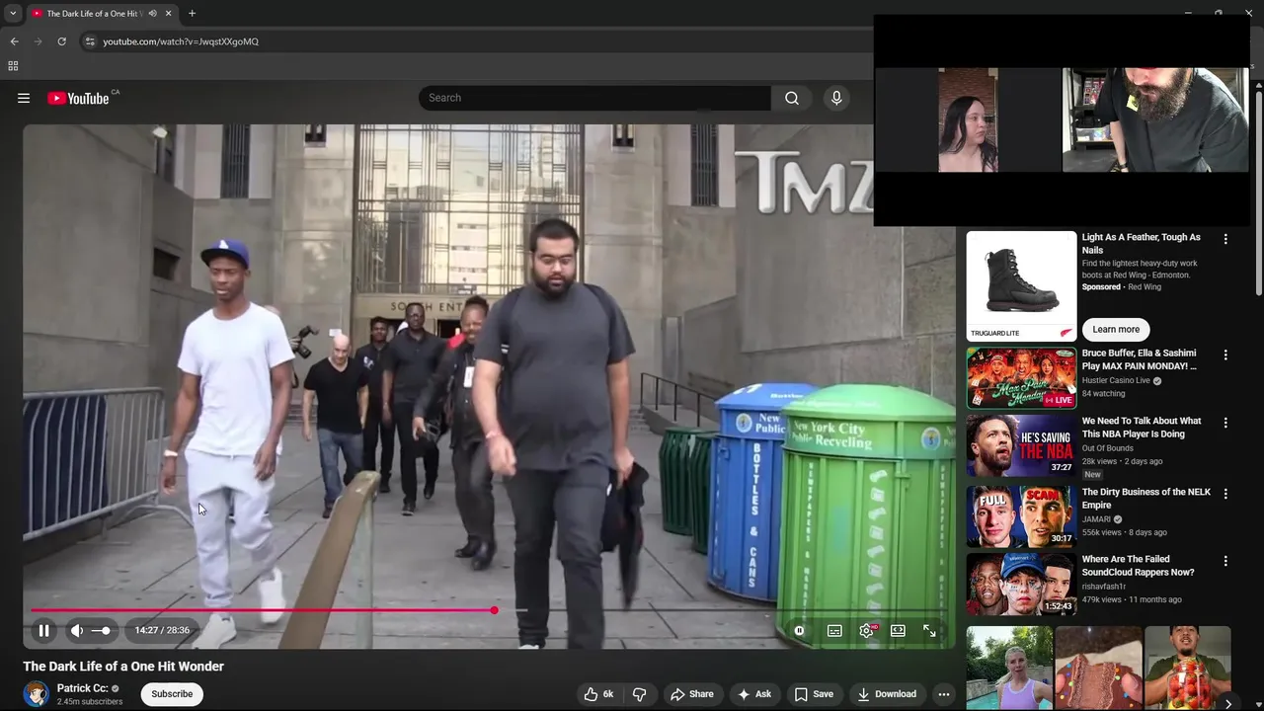Screen dimensions: 1264x711
Task: Click the browser address bar URL
Action: 181,41
